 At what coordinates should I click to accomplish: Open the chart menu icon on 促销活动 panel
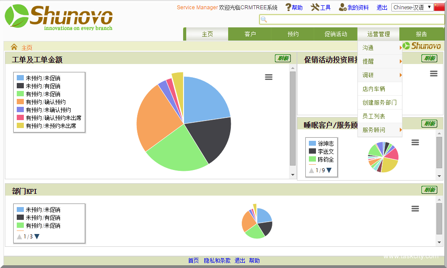(x=433, y=74)
